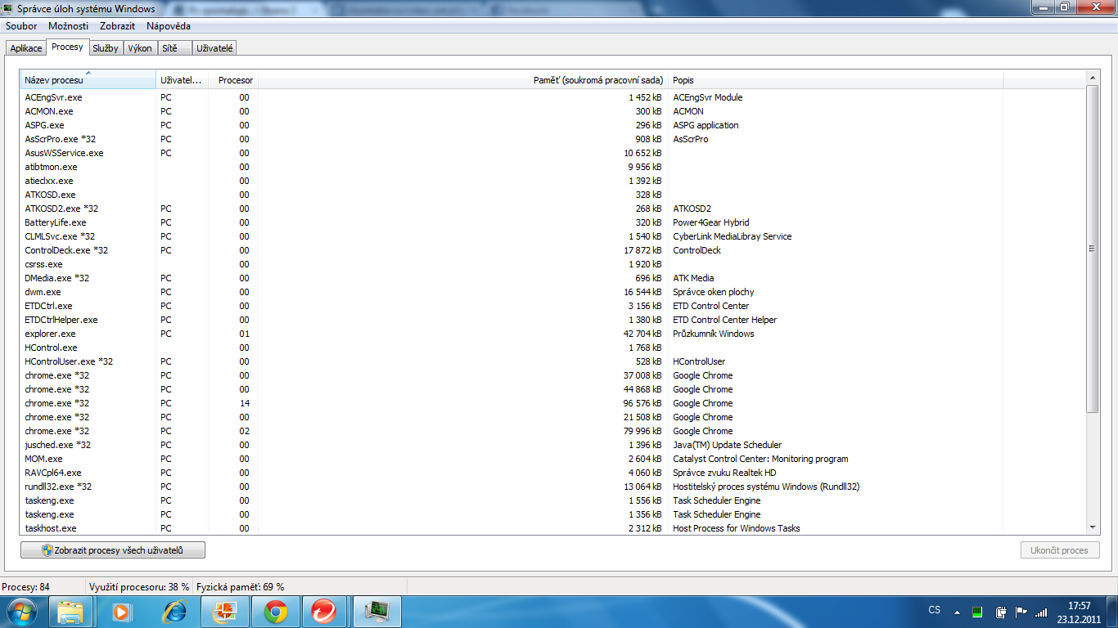The height and width of the screenshot is (628, 1118).
Task: Sort by Název procesu column header
Action: coord(88,80)
